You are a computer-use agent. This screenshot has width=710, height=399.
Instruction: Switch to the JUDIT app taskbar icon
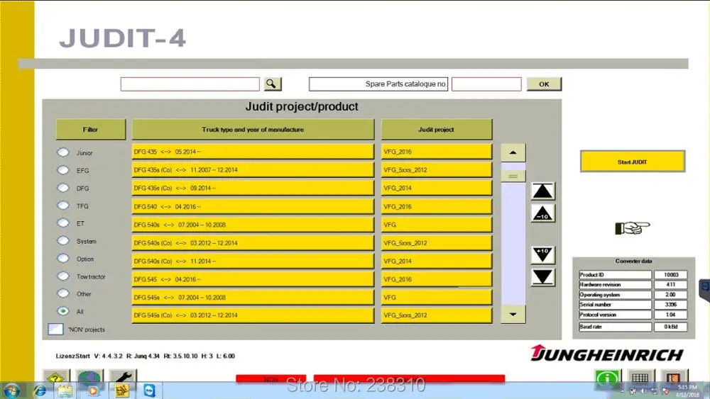tap(122, 390)
